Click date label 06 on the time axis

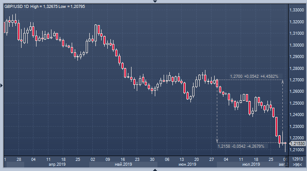167,159
